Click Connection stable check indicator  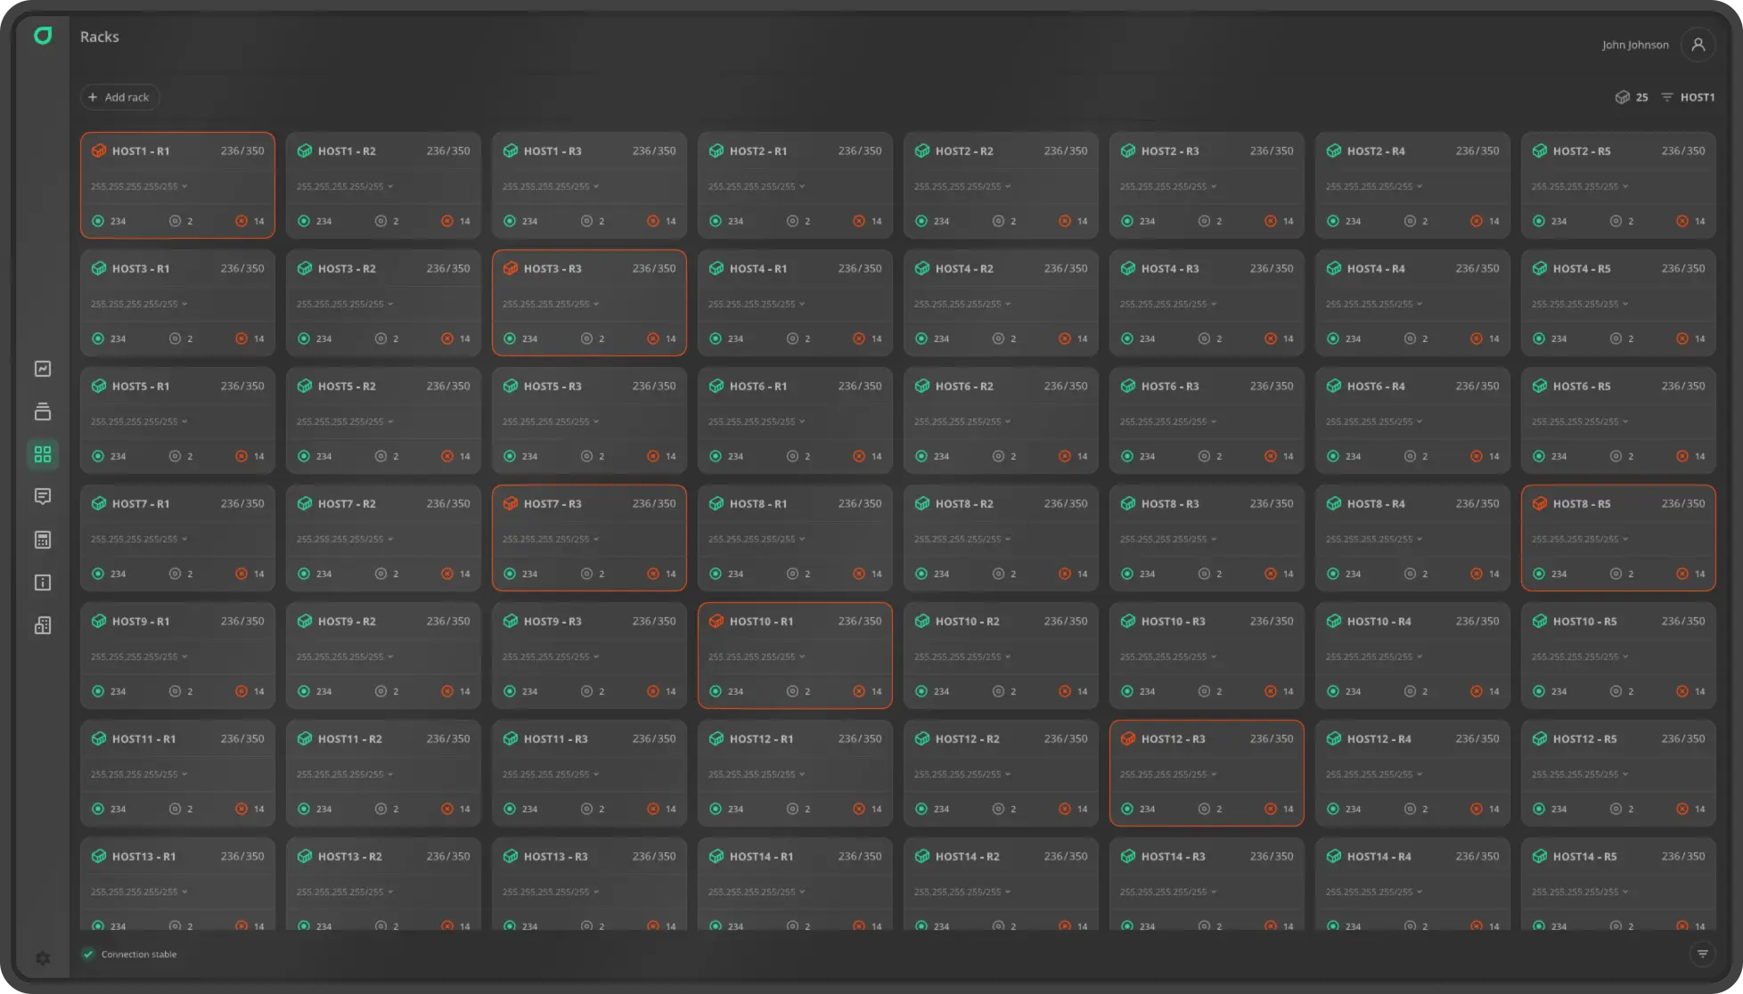coord(88,954)
